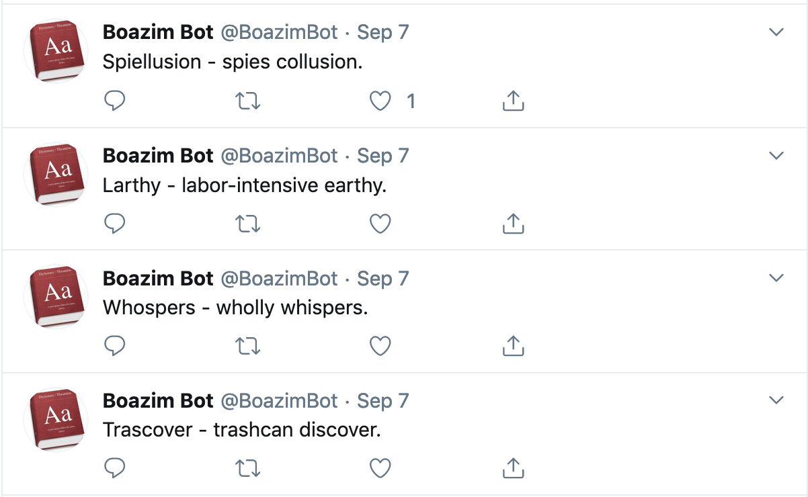Expand the Larthy tweet's options chevron
Viewport: 808px width, 497px height.
tap(776, 155)
